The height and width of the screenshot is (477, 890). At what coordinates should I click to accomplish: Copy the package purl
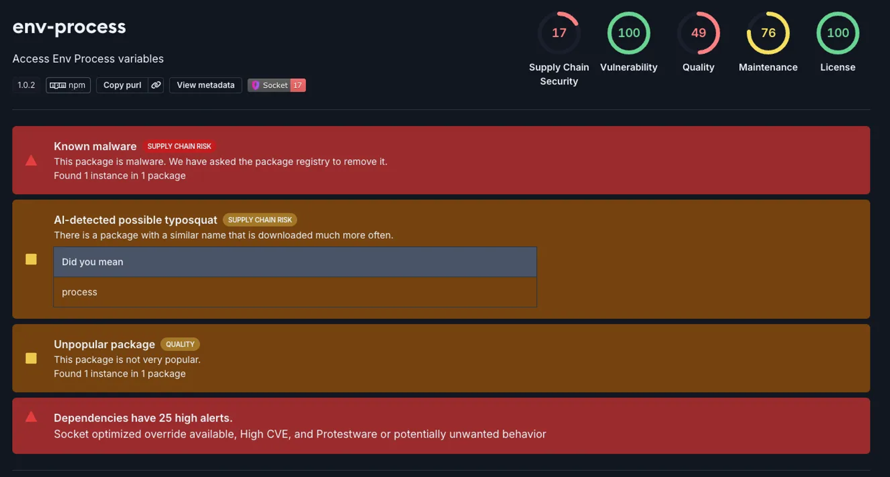click(x=122, y=85)
